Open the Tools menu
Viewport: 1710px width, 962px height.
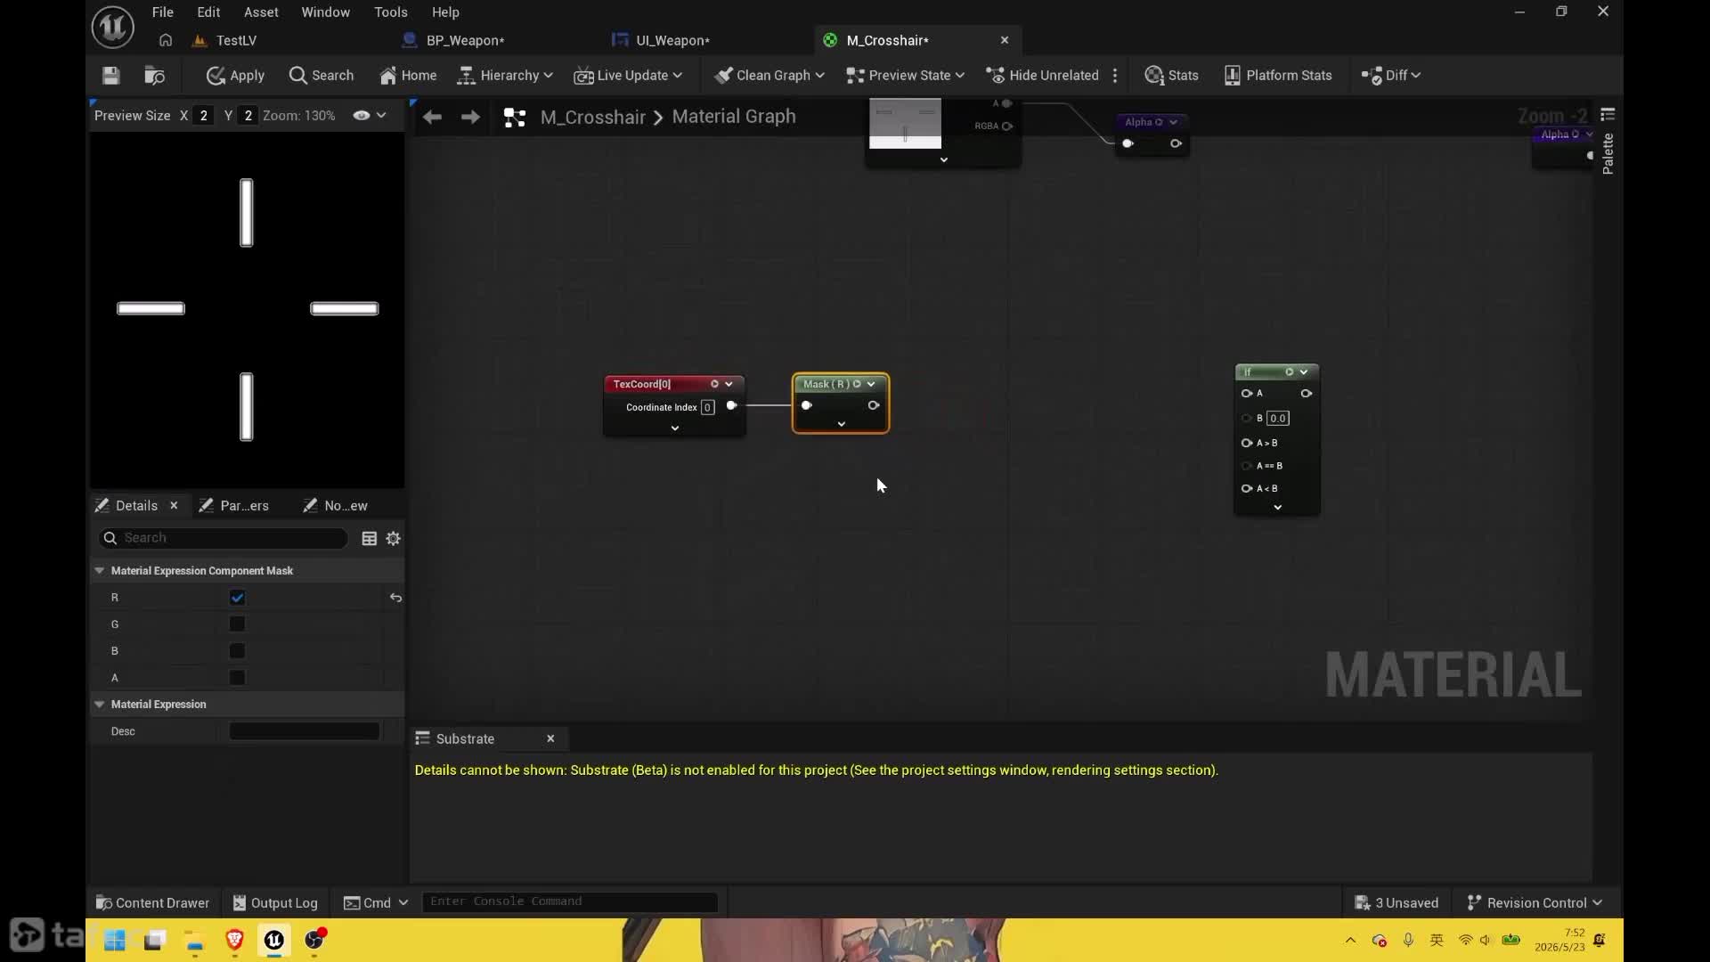tap(390, 12)
